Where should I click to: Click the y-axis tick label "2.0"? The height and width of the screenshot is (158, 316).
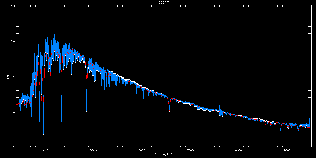(13, 6)
